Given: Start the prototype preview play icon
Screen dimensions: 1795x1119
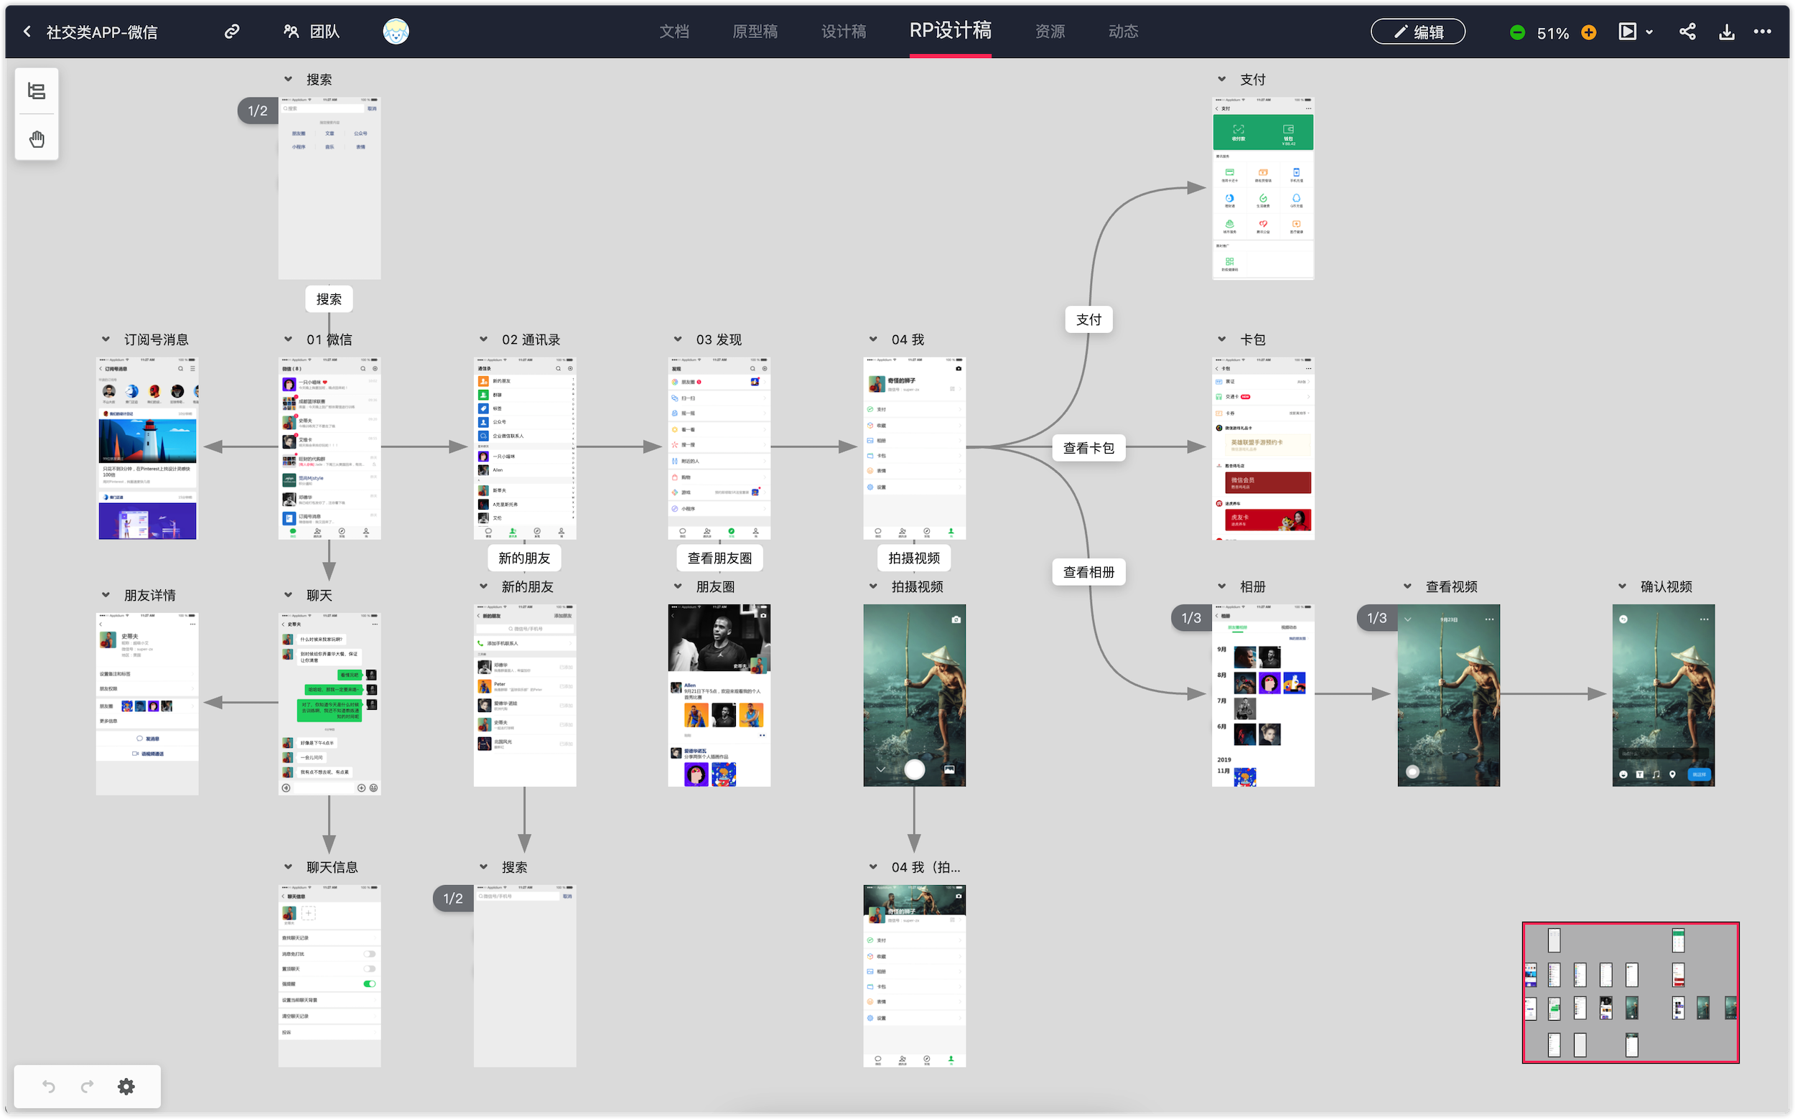Looking at the screenshot, I should pyautogui.click(x=1627, y=32).
